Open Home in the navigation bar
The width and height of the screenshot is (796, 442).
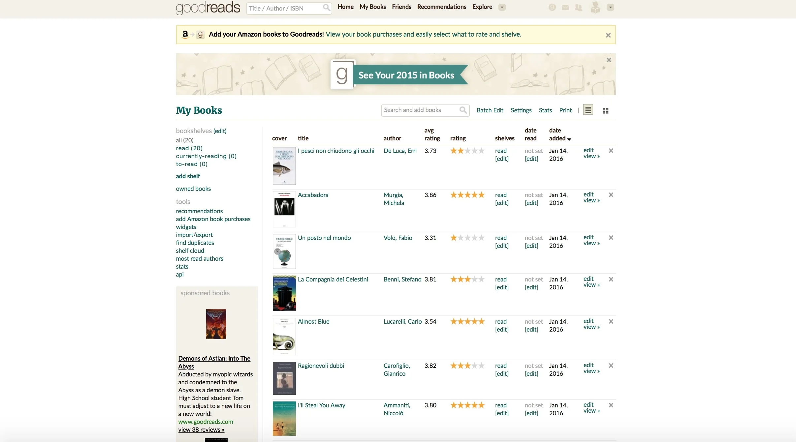coord(345,7)
